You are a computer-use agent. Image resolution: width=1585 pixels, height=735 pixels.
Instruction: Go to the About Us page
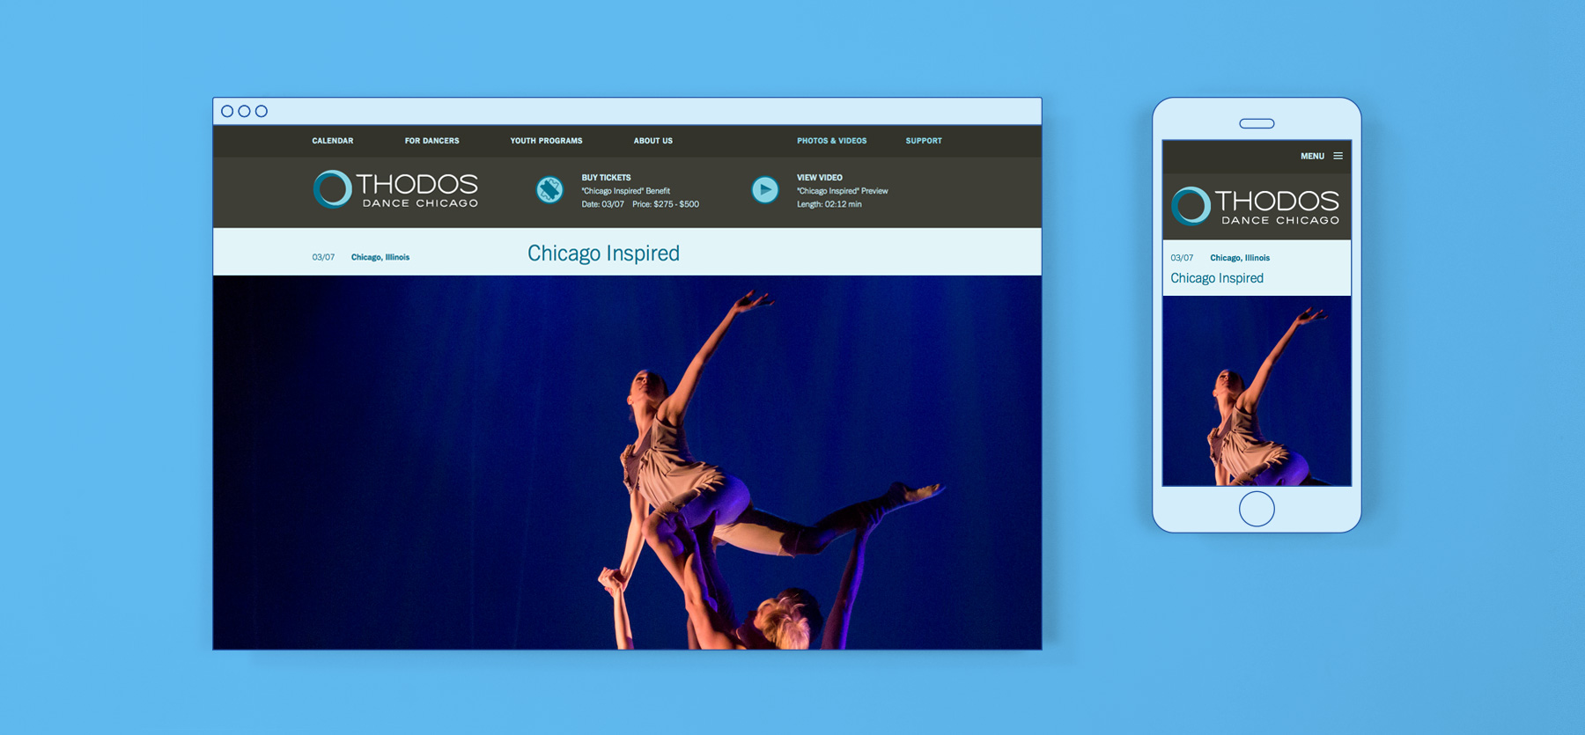tap(652, 141)
